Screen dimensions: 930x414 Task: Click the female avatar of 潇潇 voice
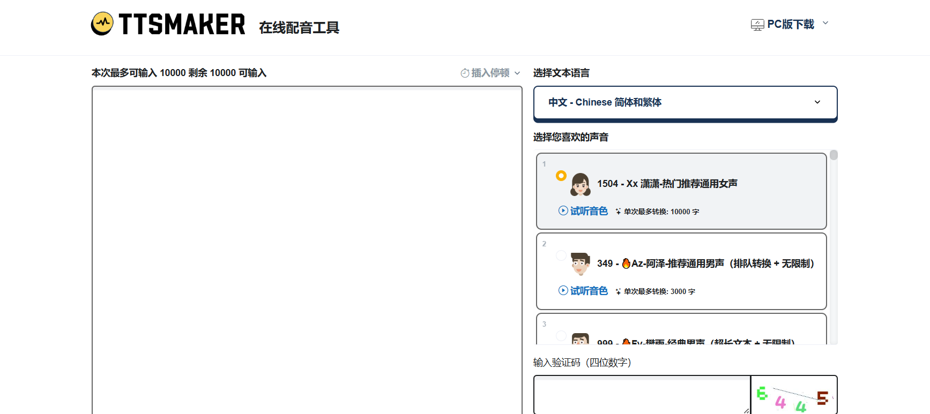click(581, 184)
